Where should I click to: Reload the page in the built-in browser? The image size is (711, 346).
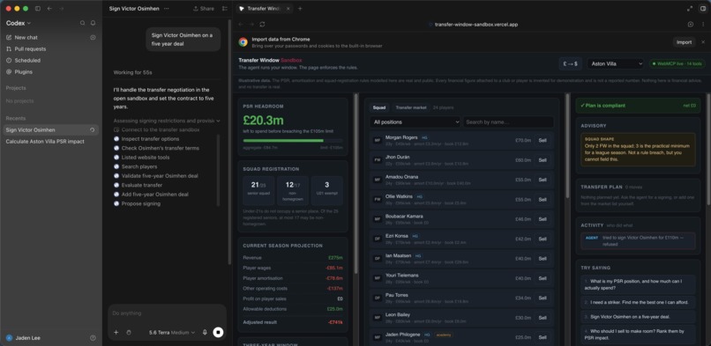262,25
